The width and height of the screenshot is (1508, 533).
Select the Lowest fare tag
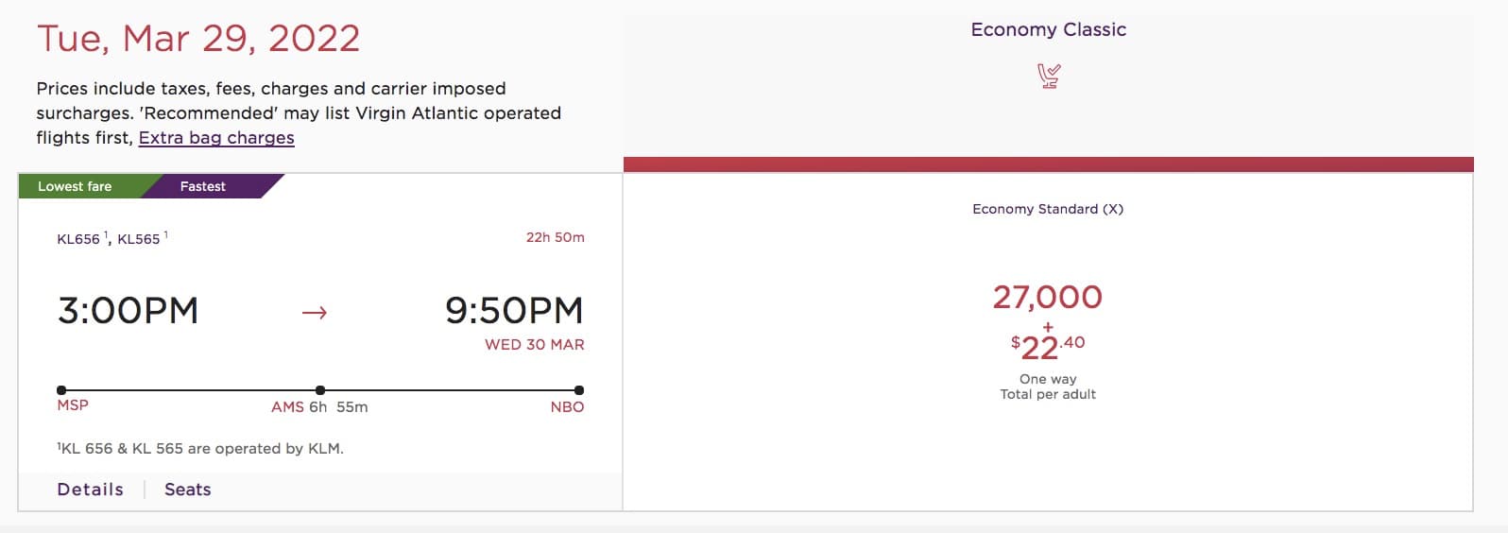(76, 186)
